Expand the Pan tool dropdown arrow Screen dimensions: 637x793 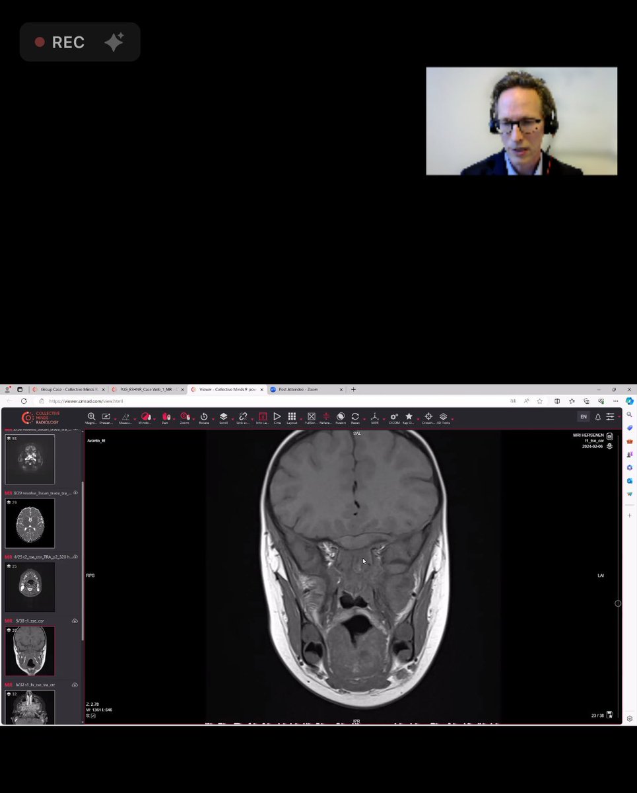tap(174, 419)
